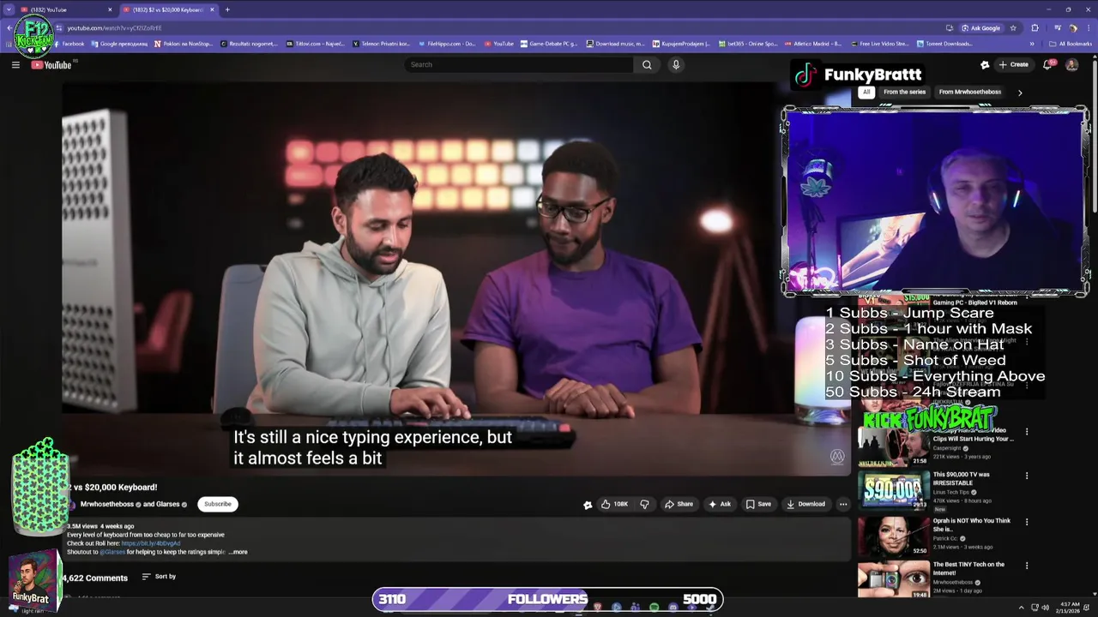Open the Facebook bookmark
The height and width of the screenshot is (617, 1098).
point(69,44)
